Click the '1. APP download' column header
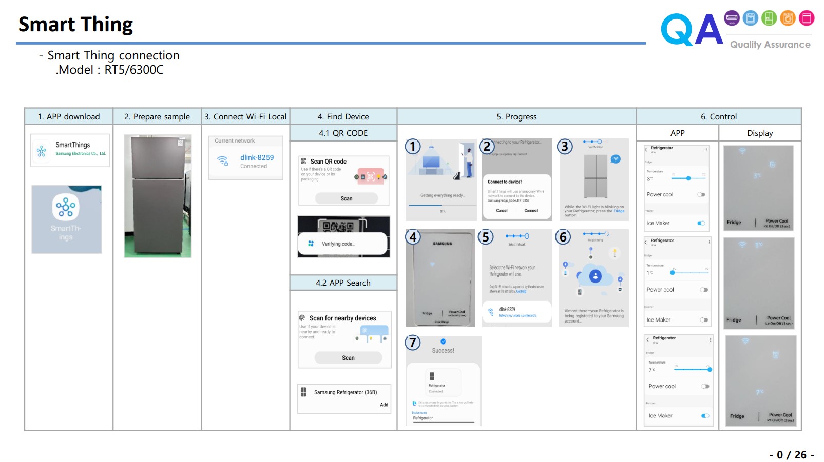 click(69, 116)
